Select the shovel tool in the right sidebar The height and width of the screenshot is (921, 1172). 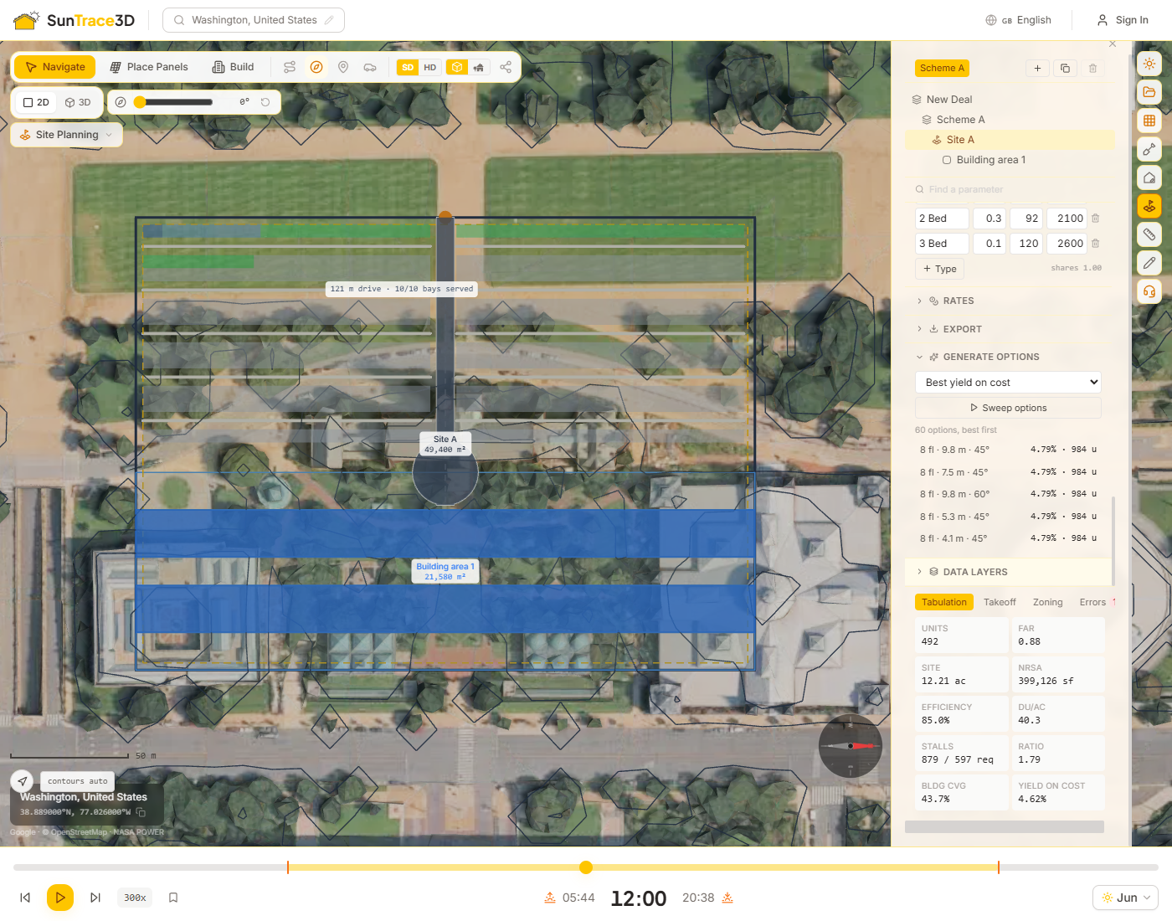coord(1149,149)
